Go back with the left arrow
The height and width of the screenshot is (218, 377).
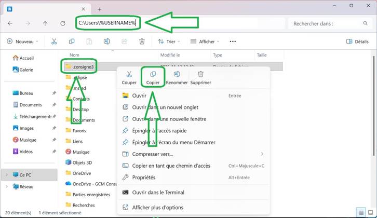[10, 23]
